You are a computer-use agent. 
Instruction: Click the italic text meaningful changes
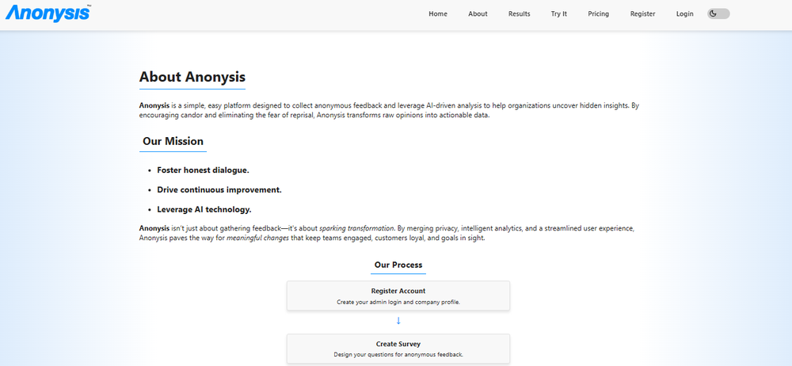pos(257,238)
